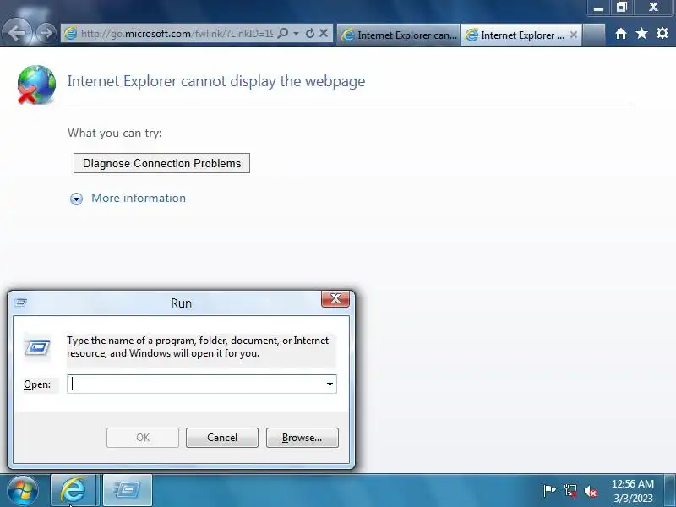Open Favorites with the star icon

click(641, 33)
